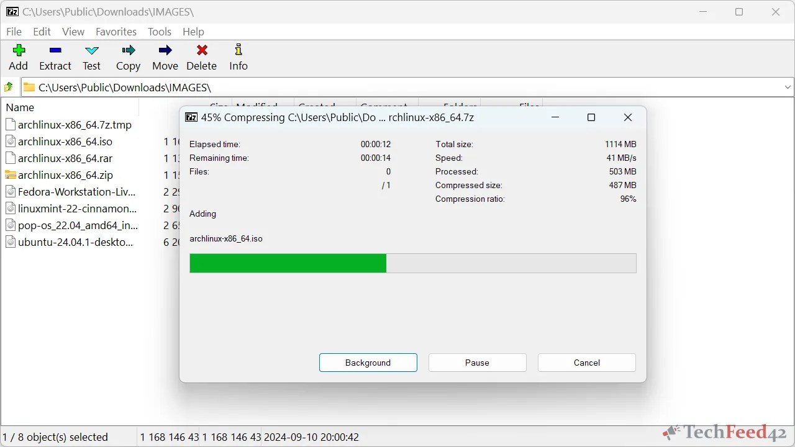Image resolution: width=795 pixels, height=447 pixels.
Task: Select the disc icon of pop-os_22.04_amd64
Action: point(11,225)
